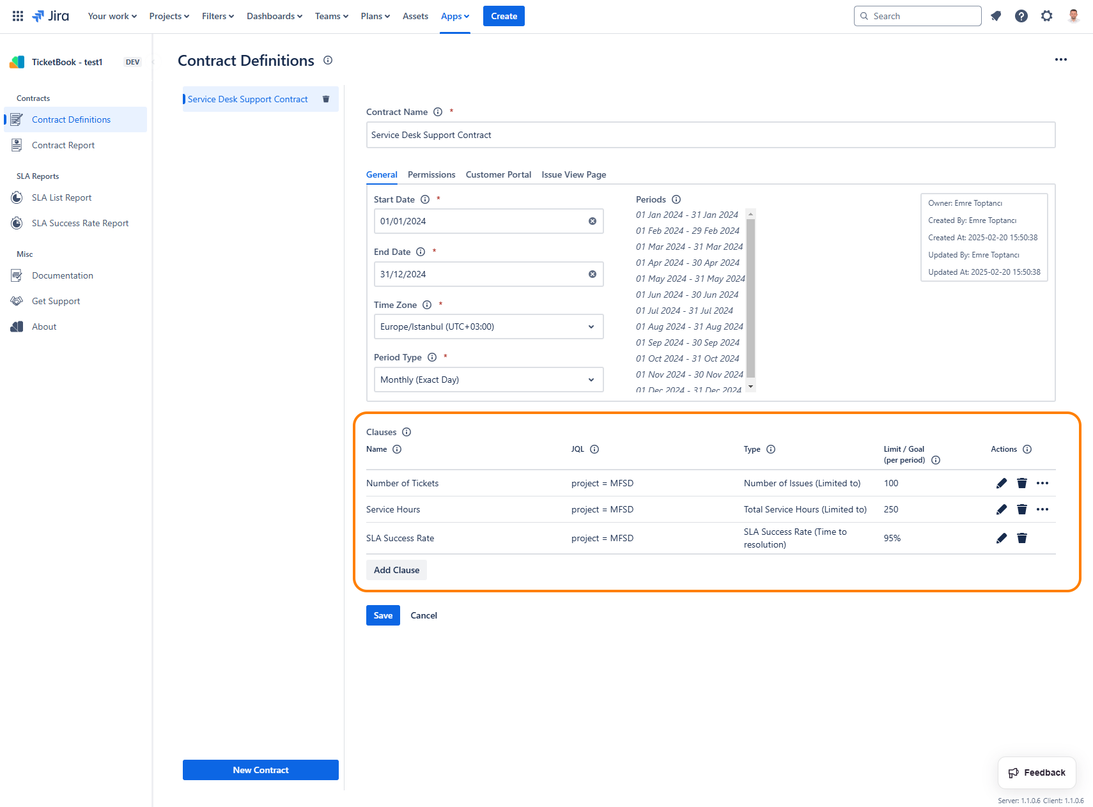Expand the Projects menu
The width and height of the screenshot is (1093, 807).
click(169, 16)
